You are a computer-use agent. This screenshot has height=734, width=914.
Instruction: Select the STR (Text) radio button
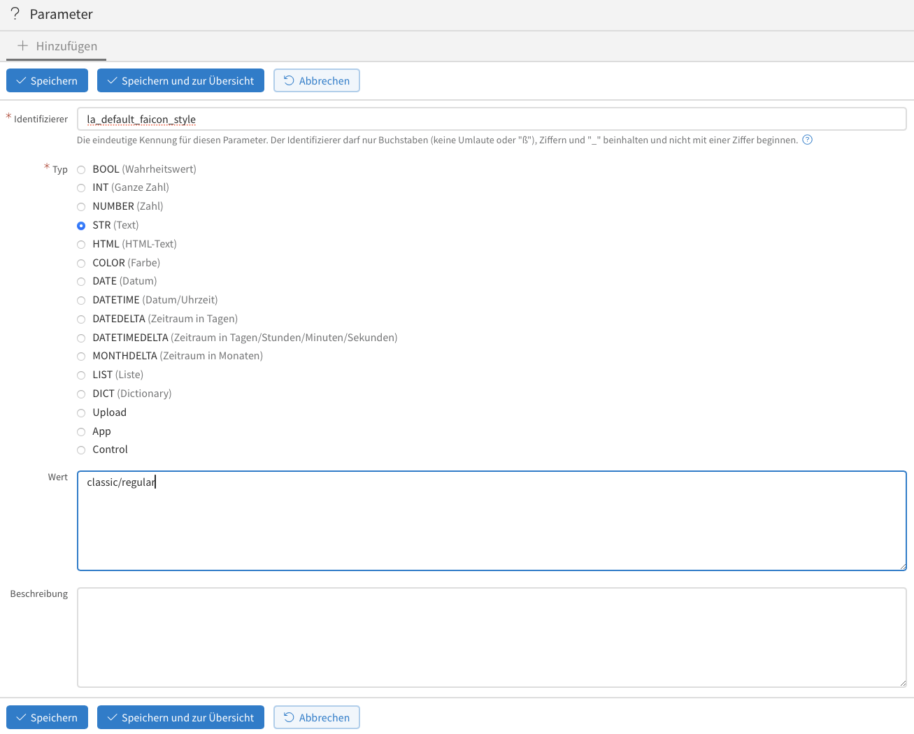tap(81, 226)
